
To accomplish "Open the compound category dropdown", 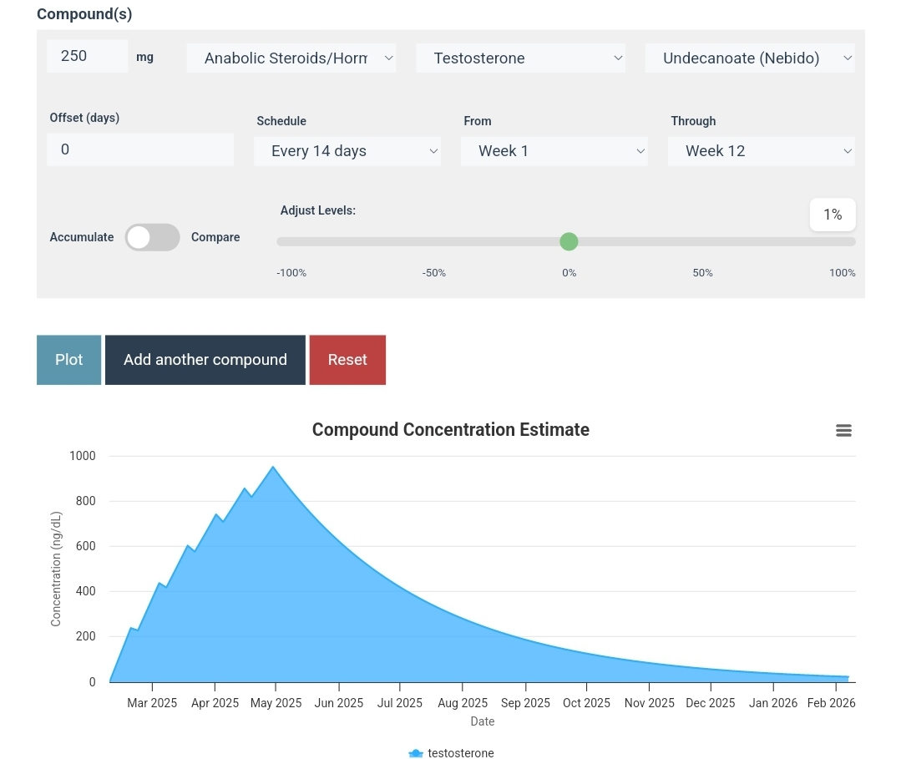I will [291, 58].
